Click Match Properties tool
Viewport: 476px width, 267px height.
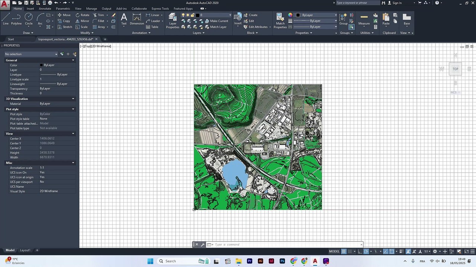(280, 21)
